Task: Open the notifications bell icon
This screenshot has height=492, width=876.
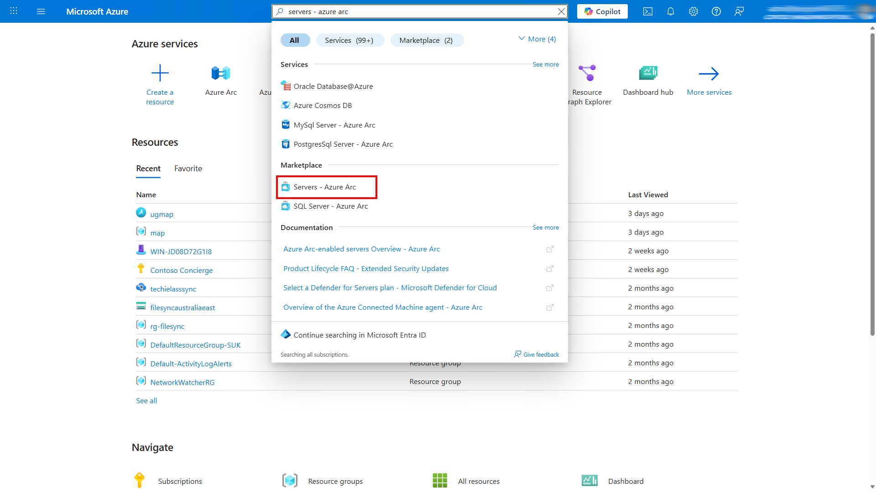Action: click(x=670, y=11)
